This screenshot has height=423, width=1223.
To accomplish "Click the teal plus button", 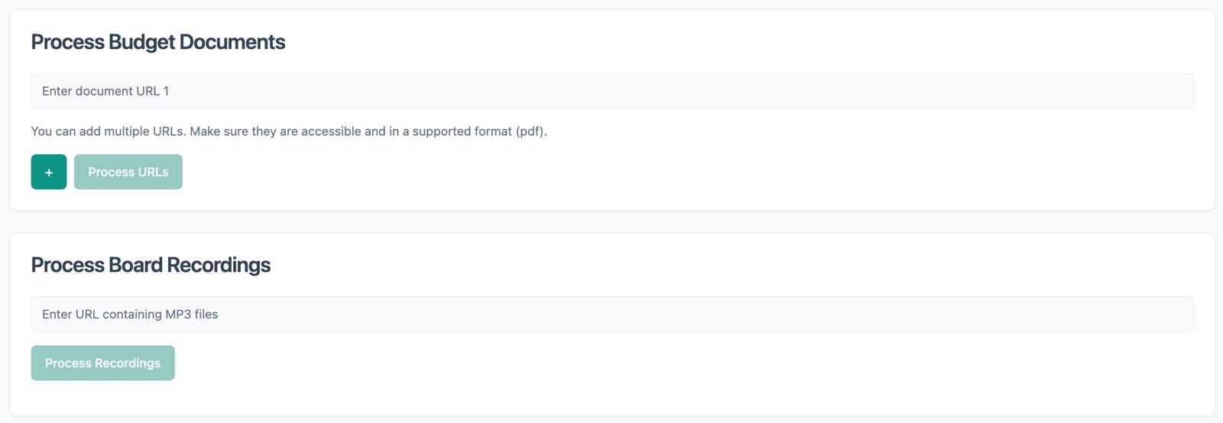I will click(49, 172).
